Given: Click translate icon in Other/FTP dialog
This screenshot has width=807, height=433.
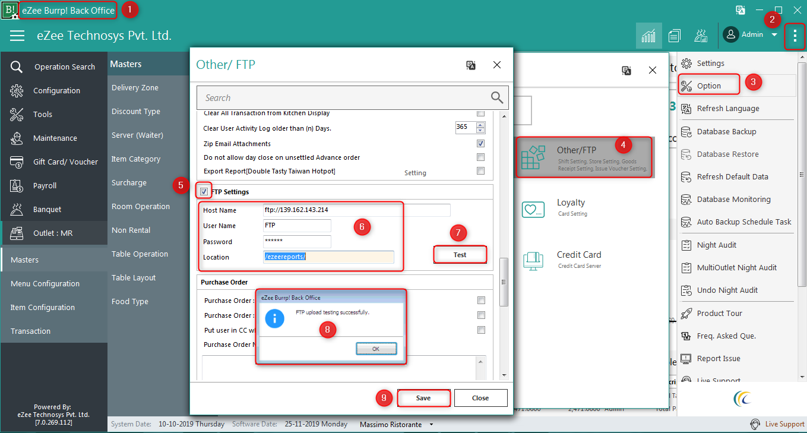Looking at the screenshot, I should (x=471, y=65).
